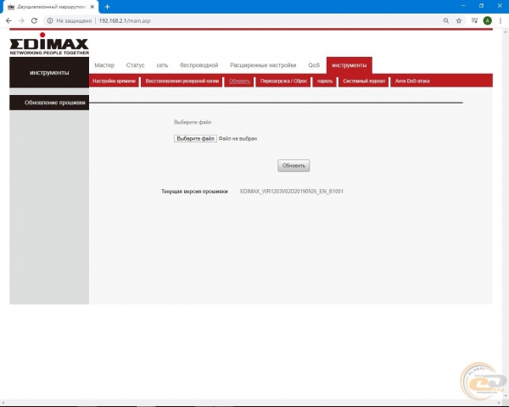Open the green profile avatar

click(x=487, y=20)
